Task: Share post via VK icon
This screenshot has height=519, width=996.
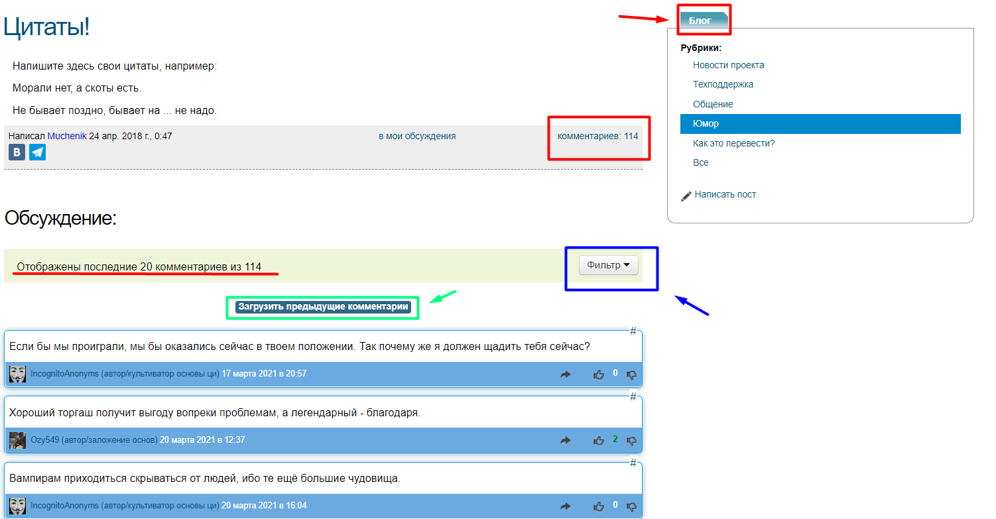Action: click(17, 152)
